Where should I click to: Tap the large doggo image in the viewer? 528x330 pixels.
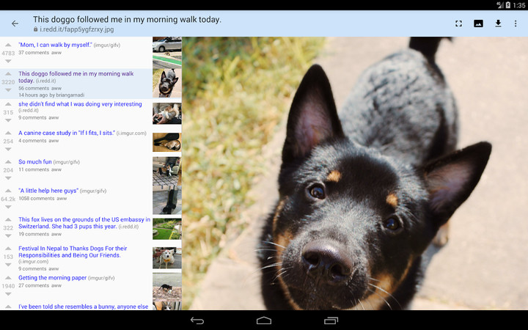pos(354,173)
